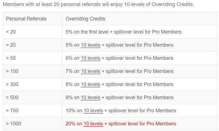Click the 'Members with at least 20' intro sentence

[98, 4]
